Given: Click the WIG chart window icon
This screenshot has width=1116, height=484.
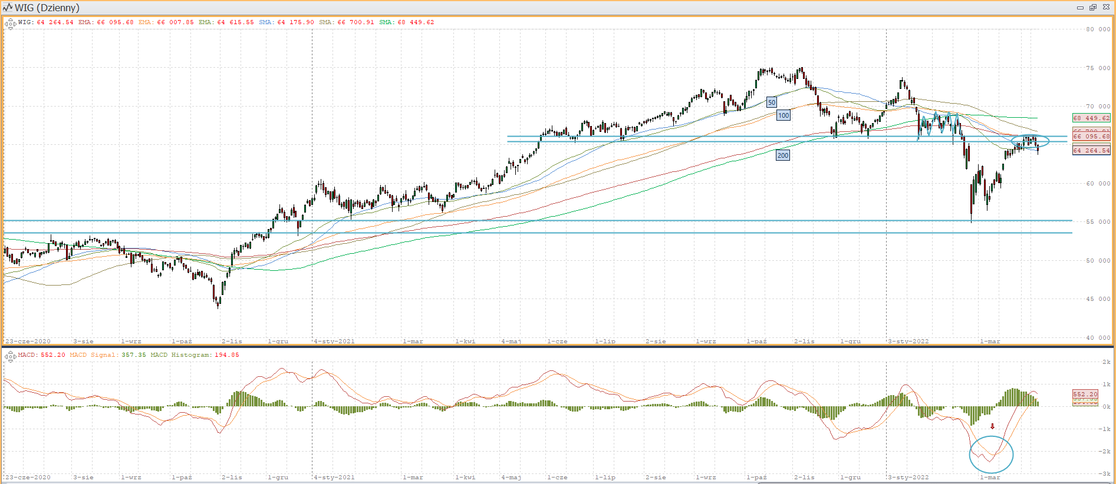Looking at the screenshot, I should coord(8,8).
